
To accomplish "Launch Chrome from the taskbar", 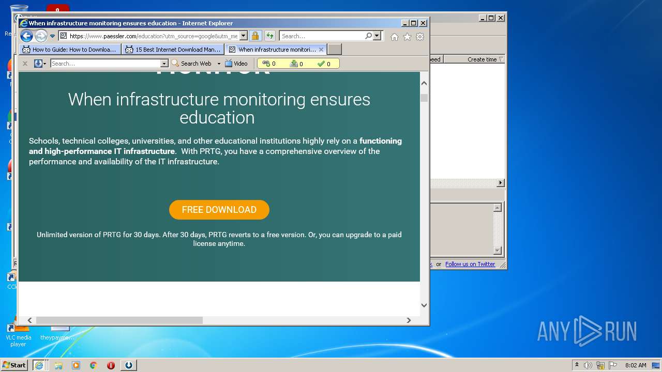I will click(x=94, y=365).
